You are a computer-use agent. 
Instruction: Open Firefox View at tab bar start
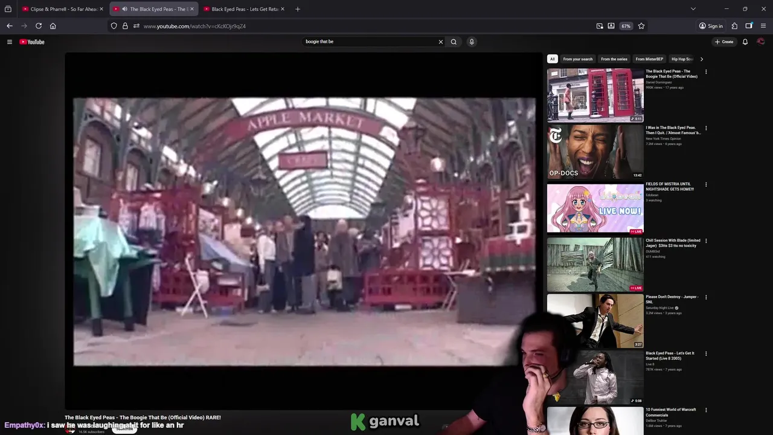[8, 9]
